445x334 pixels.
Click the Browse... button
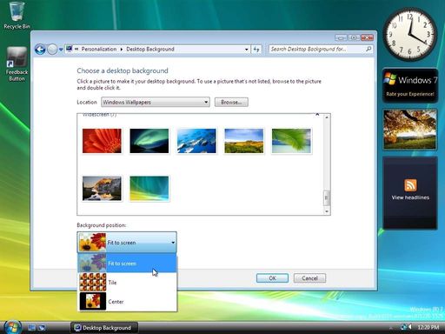(231, 102)
